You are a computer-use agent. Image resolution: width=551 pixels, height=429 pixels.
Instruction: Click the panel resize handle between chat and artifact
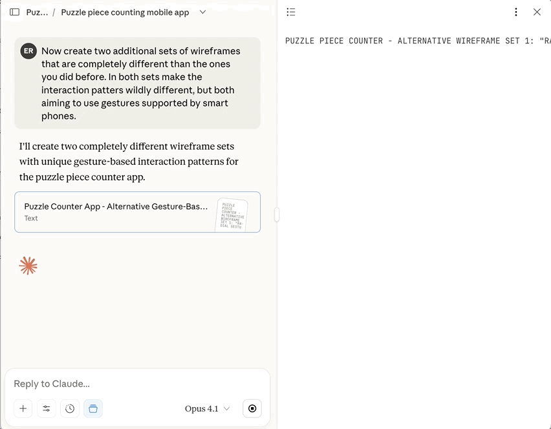click(x=277, y=214)
